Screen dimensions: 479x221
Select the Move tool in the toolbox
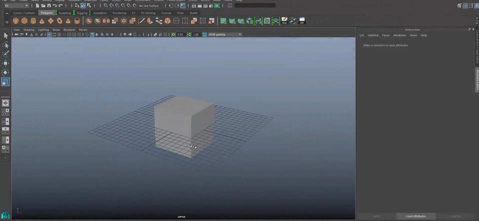coord(5,63)
